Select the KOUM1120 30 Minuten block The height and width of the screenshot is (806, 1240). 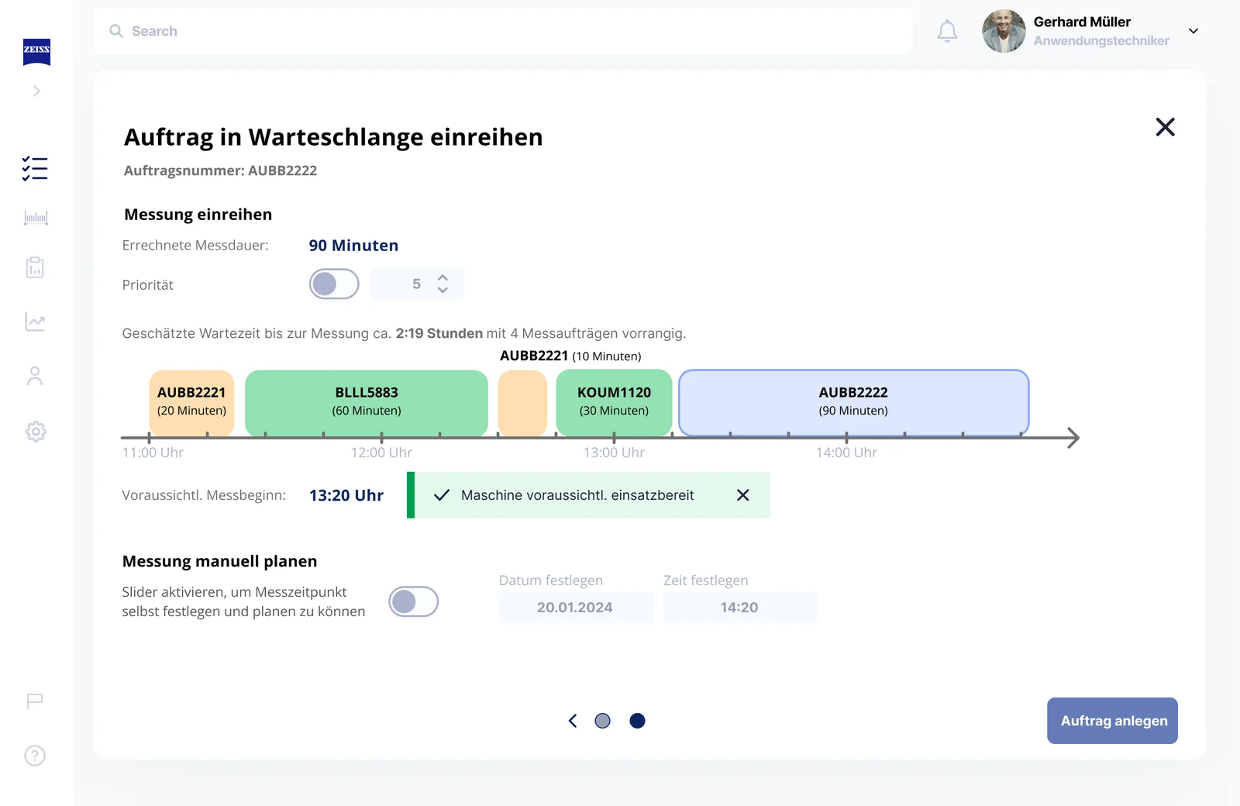pos(614,402)
